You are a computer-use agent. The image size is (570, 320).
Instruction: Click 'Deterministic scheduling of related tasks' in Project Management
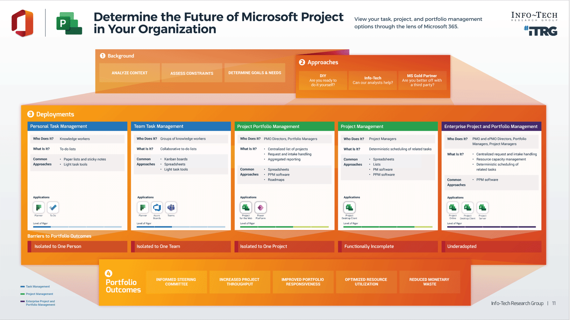[400, 149]
